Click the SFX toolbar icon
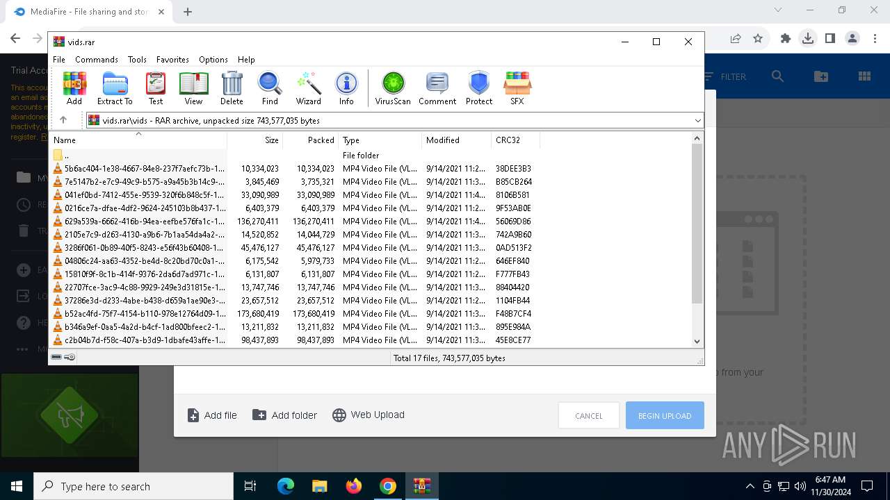This screenshot has height=500, width=890. pos(517,88)
